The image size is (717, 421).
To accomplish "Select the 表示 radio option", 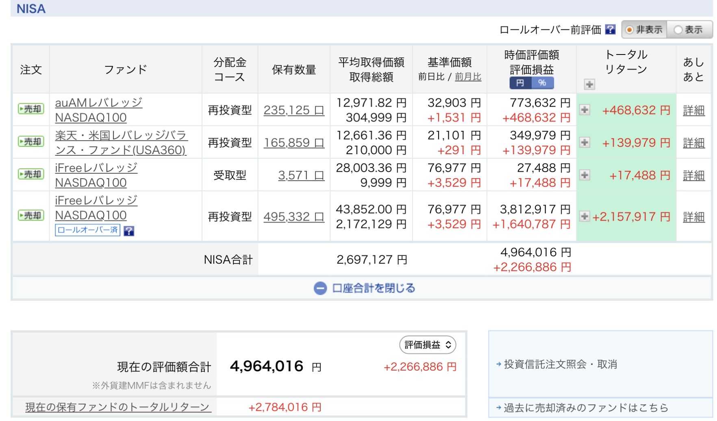I will click(689, 30).
